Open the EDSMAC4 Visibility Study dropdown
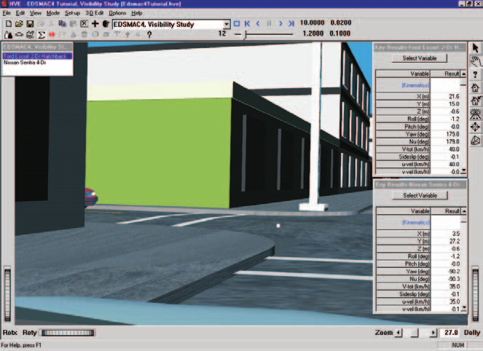The image size is (483, 351). pyautogui.click(x=227, y=24)
